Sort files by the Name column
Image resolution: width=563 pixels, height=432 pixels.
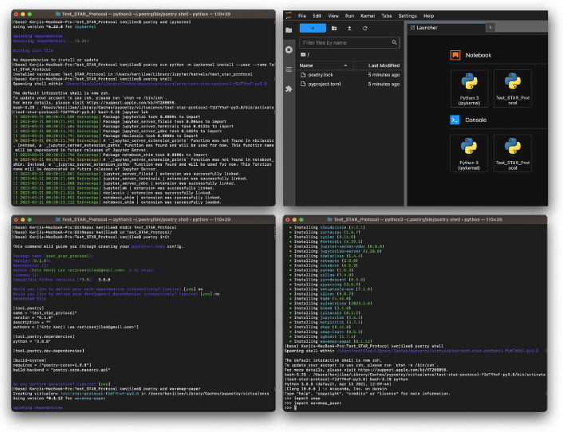click(x=325, y=65)
